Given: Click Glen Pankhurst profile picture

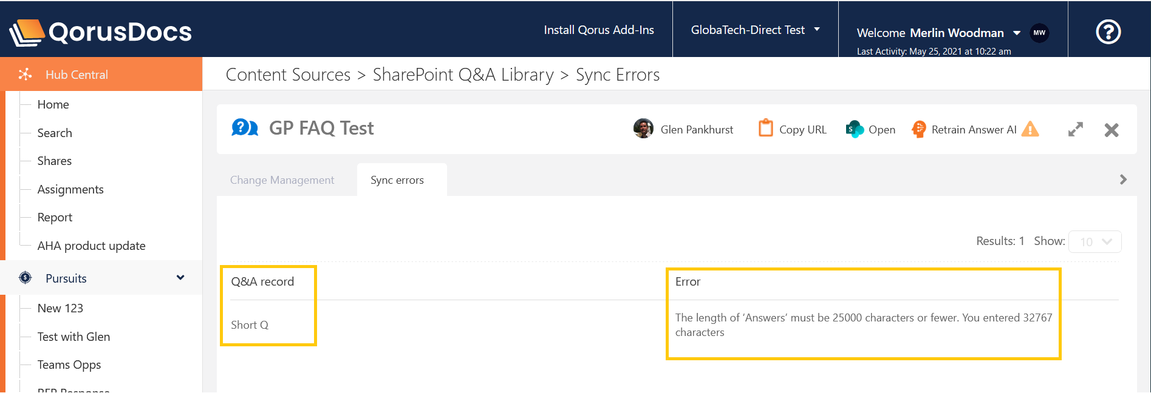Looking at the screenshot, I should (643, 129).
